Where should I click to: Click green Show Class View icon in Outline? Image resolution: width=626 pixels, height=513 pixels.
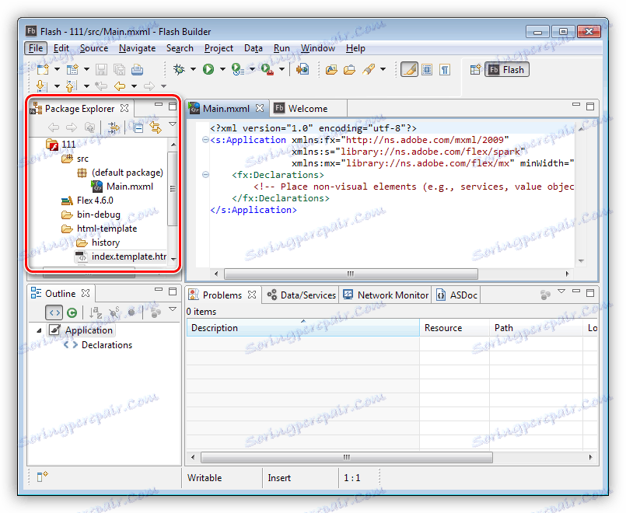[x=72, y=313]
